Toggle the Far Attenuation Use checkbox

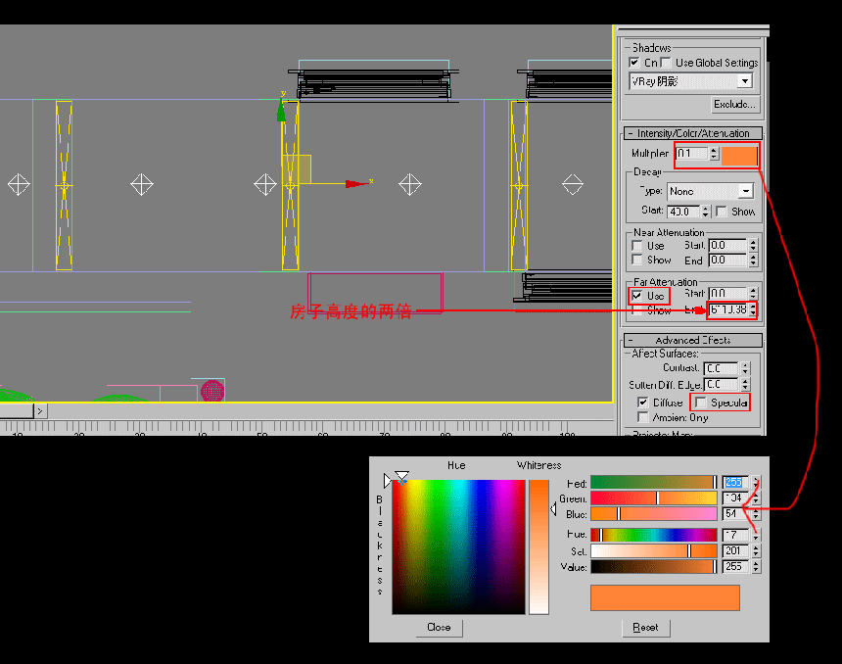(636, 296)
